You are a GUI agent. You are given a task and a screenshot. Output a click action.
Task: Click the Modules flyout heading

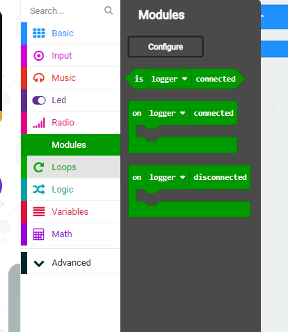[161, 15]
